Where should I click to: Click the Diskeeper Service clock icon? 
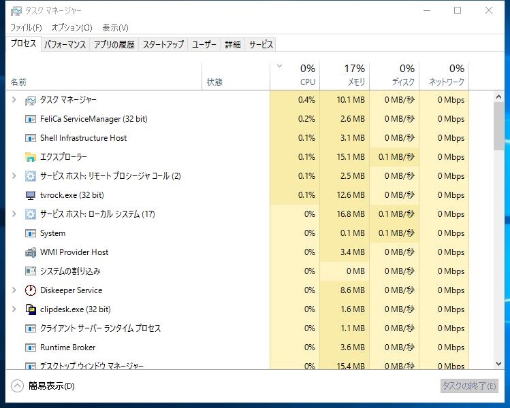[x=30, y=290]
